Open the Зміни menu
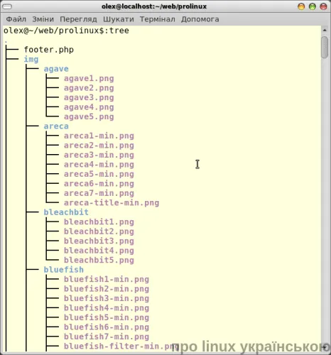 (43, 19)
